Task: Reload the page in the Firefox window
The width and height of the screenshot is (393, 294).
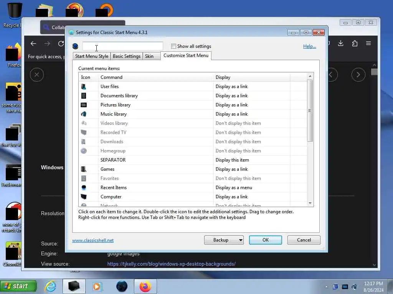Action: coord(61,44)
